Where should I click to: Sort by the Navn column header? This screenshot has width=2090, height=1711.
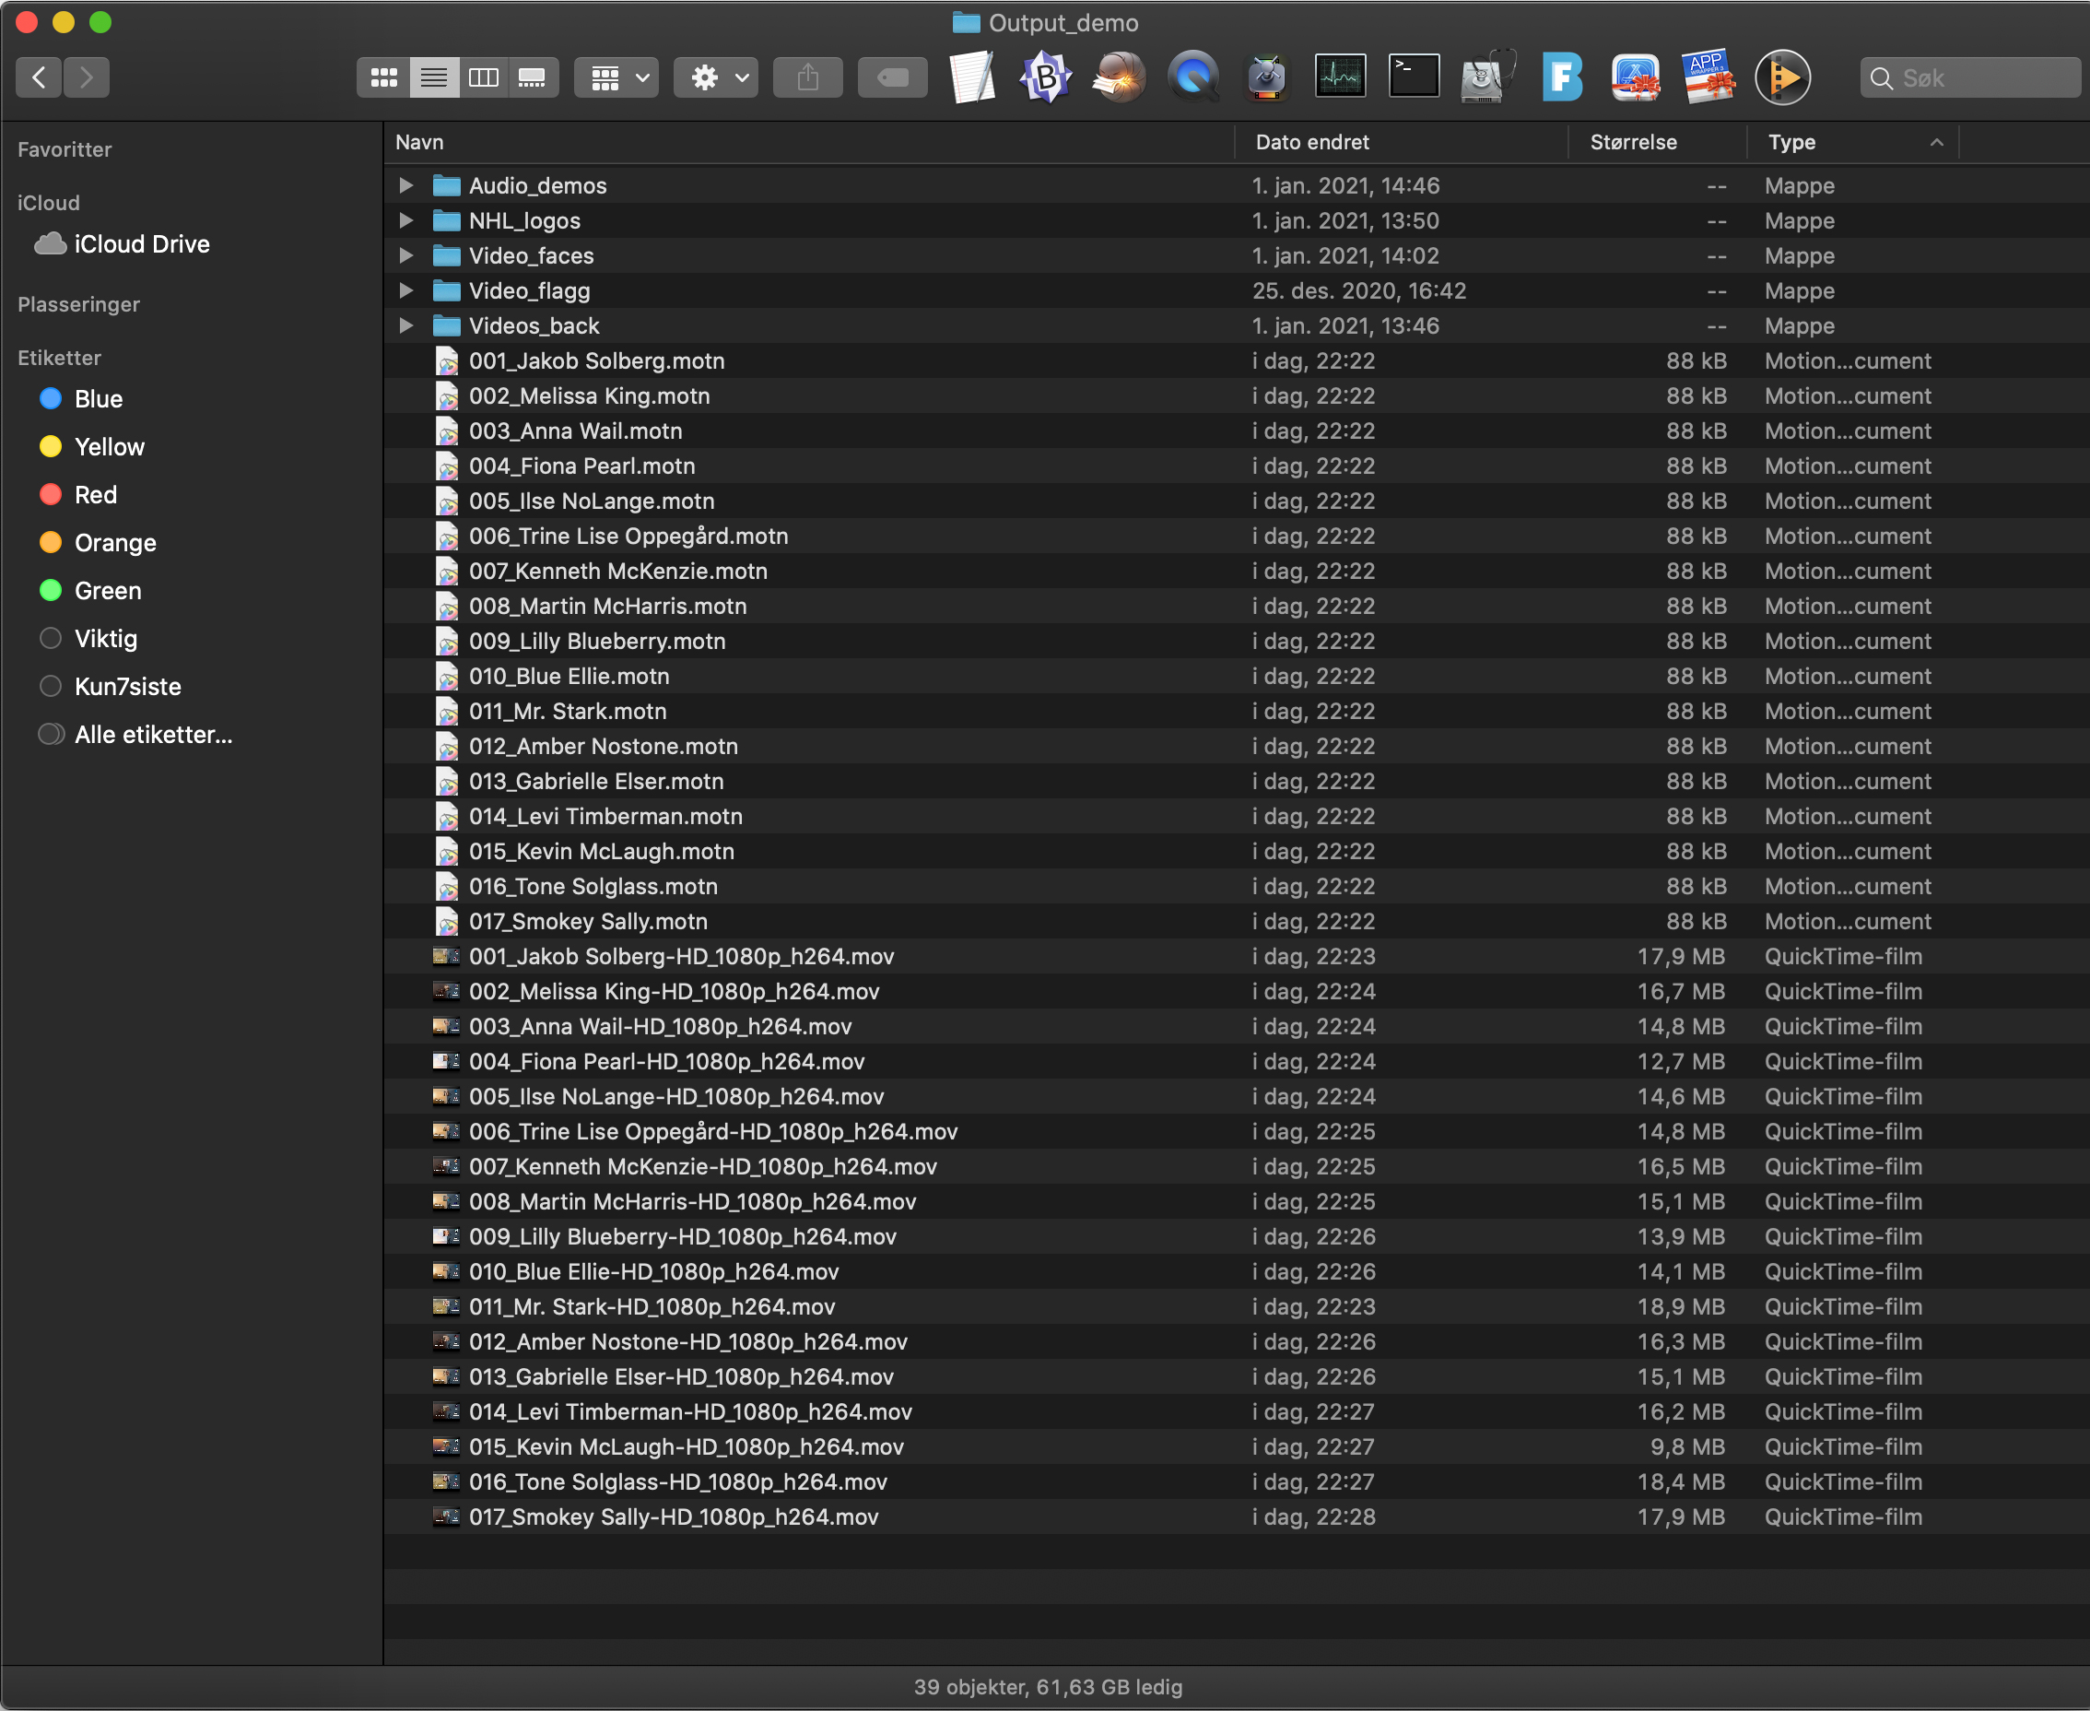(809, 142)
